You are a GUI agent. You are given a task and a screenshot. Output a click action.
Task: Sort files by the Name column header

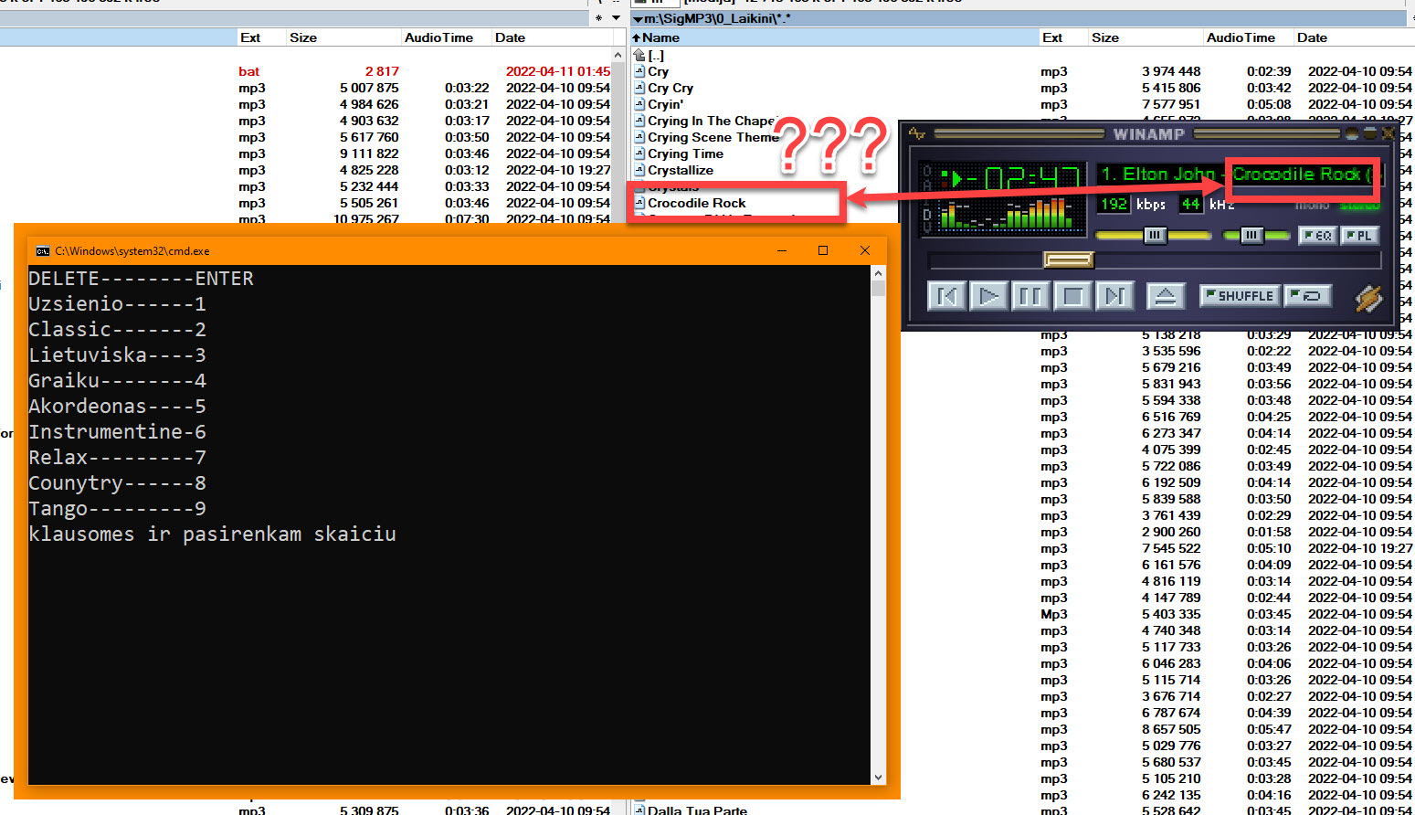coord(660,37)
